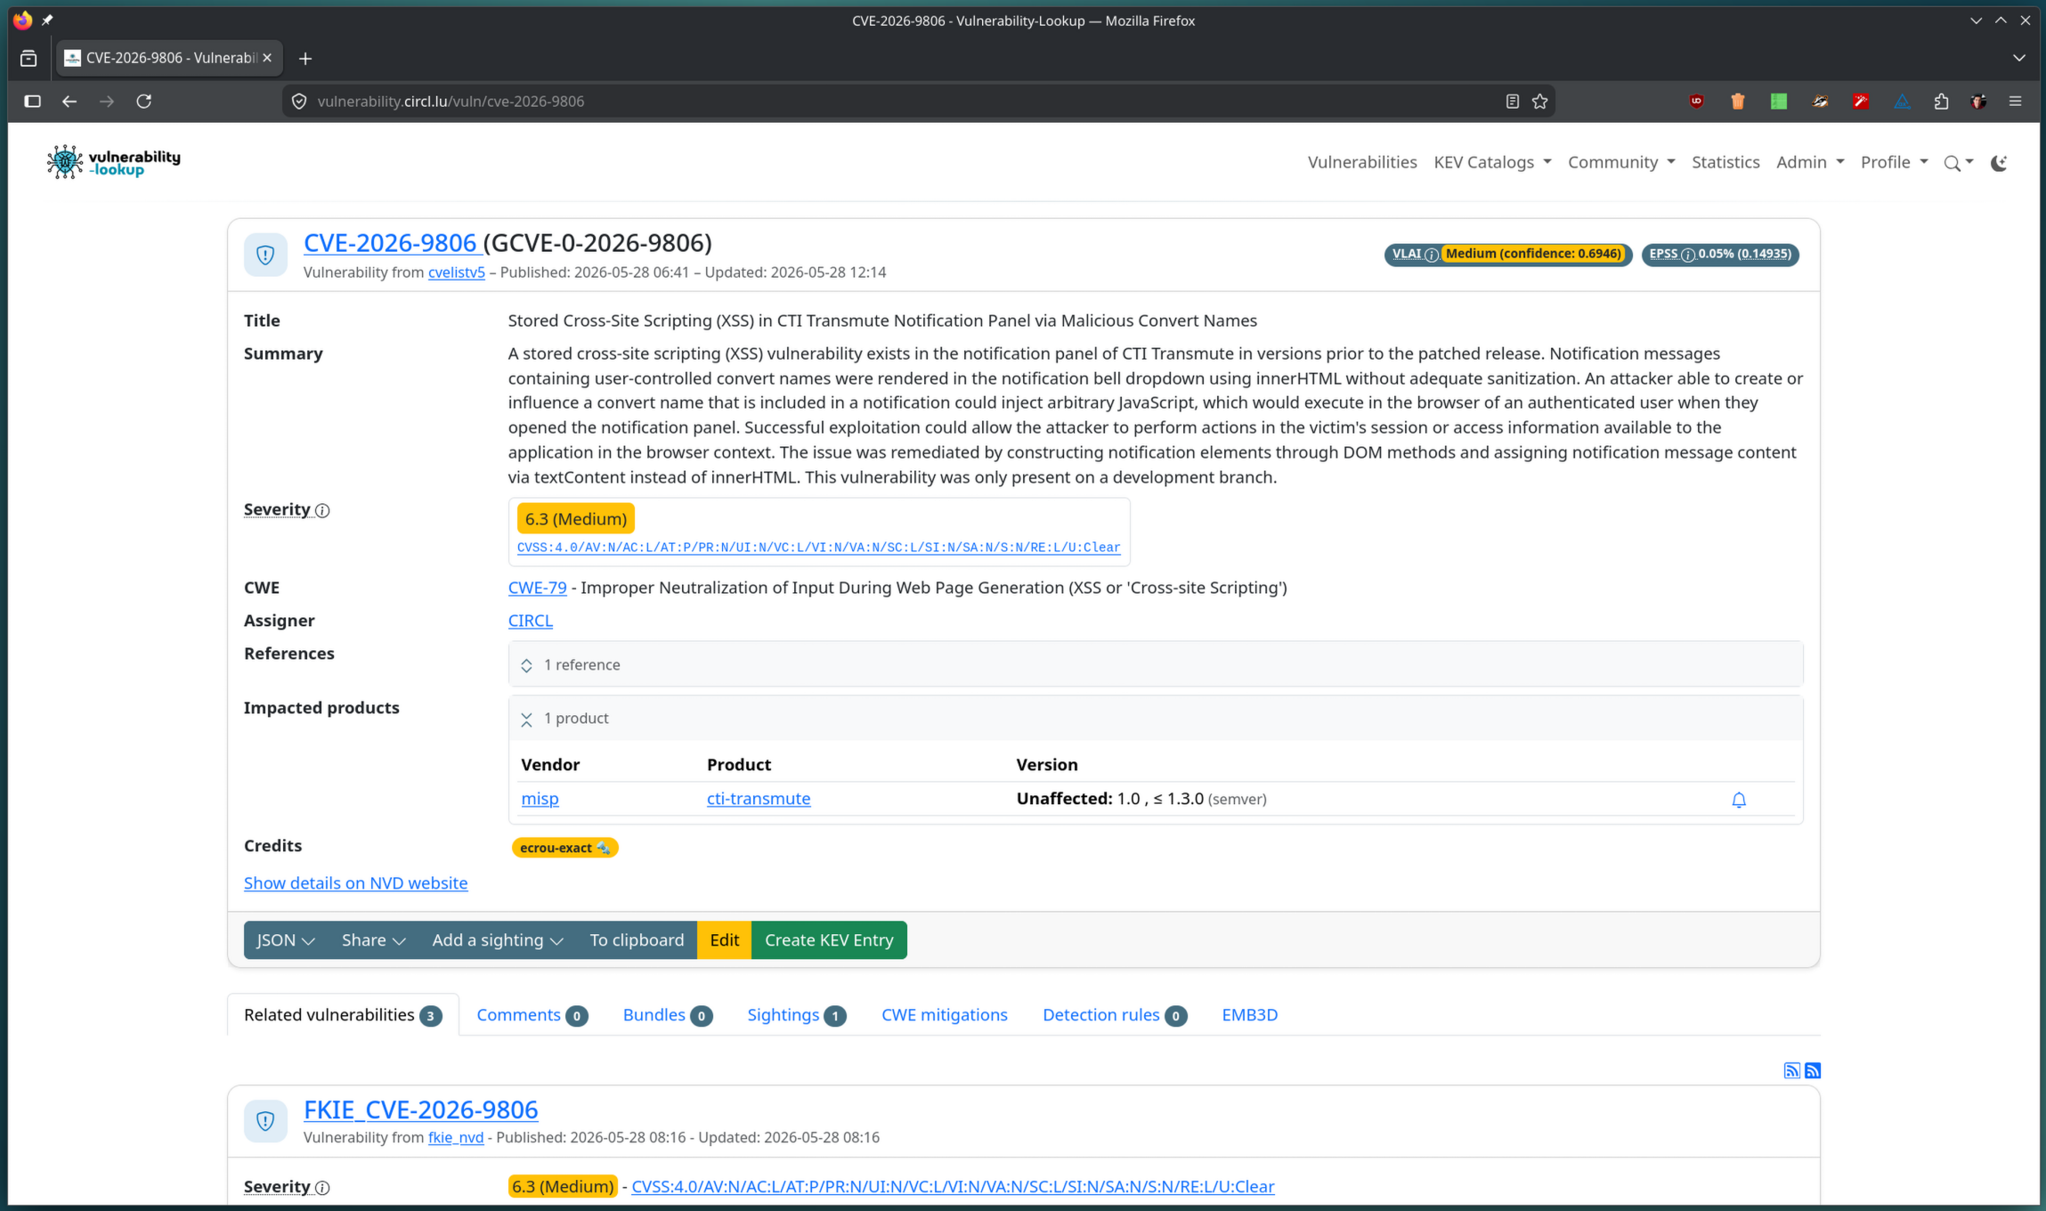Click the Vulnerability-Lookup logo
This screenshot has height=1211, width=2046.
pyautogui.click(x=113, y=162)
